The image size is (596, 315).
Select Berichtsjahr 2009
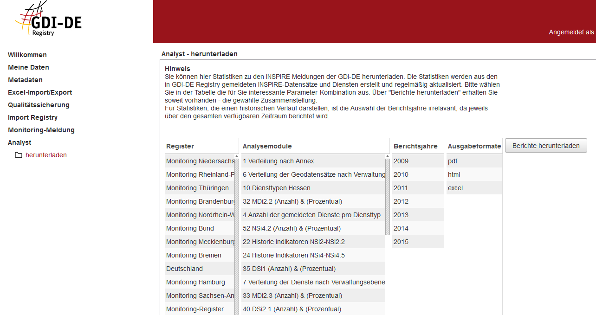[x=418, y=161]
